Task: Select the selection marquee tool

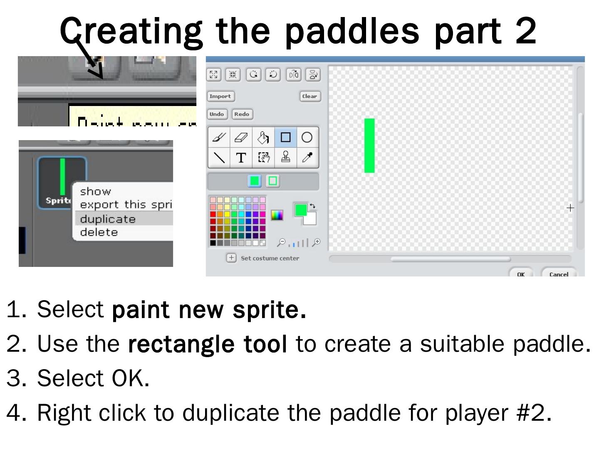Action: pos(263,158)
